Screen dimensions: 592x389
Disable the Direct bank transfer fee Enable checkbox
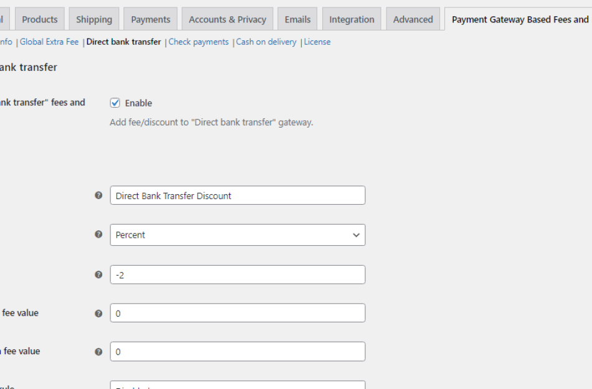115,102
